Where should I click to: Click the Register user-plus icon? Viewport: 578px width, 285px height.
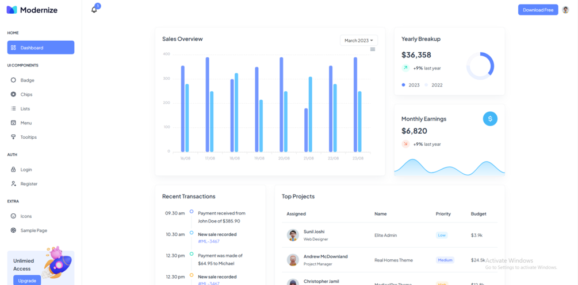point(13,184)
